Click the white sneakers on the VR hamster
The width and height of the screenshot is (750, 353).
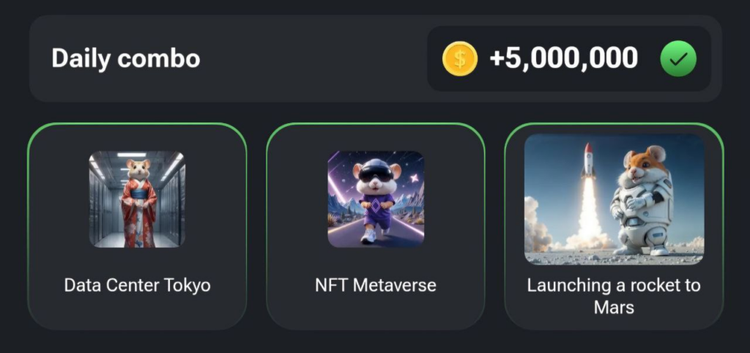pyautogui.click(x=368, y=236)
